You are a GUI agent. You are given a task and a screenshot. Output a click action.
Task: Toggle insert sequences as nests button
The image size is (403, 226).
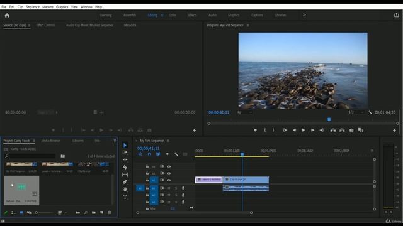pyautogui.click(x=140, y=154)
